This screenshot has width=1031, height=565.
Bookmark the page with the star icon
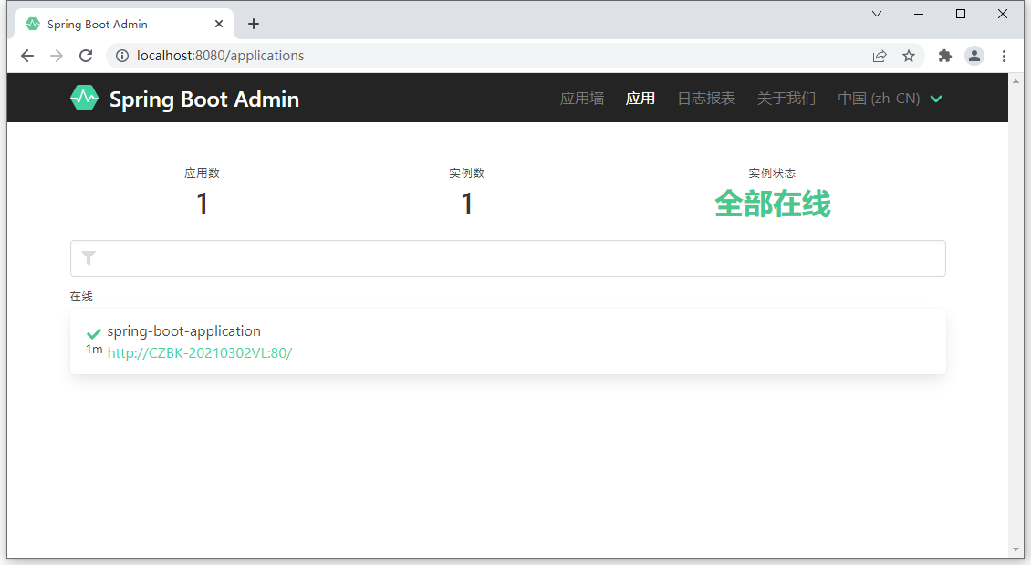[x=909, y=56]
